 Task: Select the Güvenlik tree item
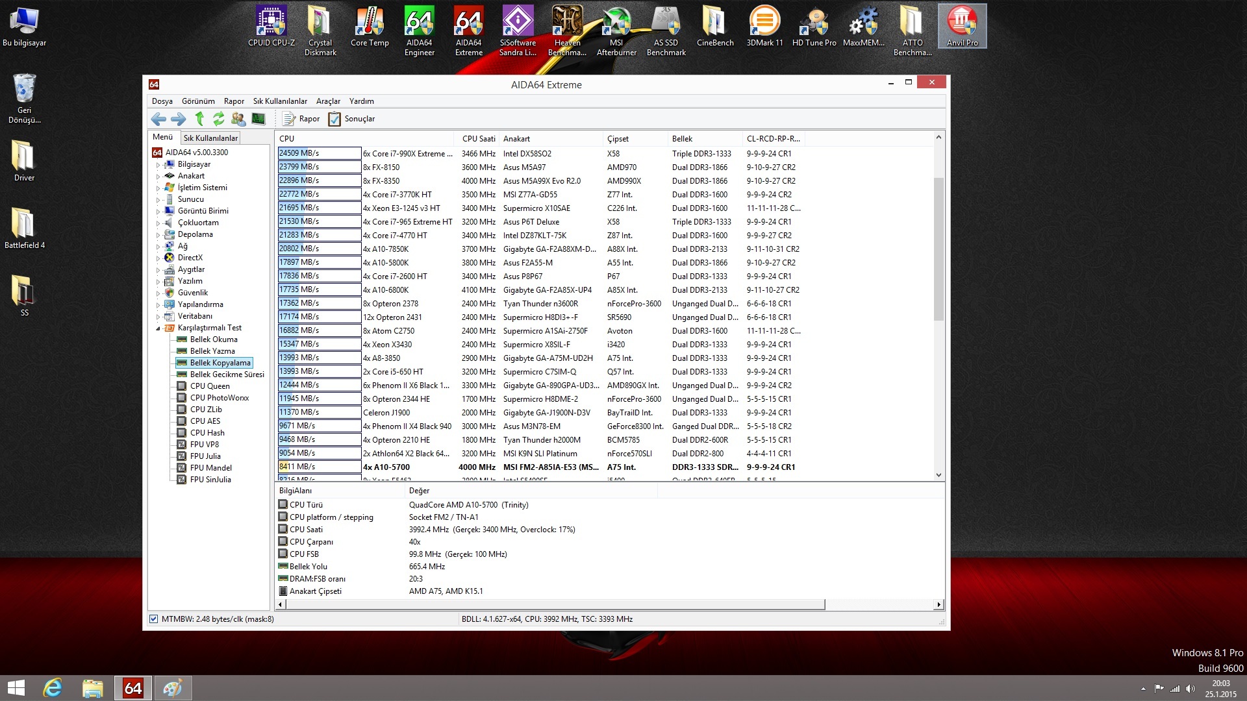click(193, 293)
